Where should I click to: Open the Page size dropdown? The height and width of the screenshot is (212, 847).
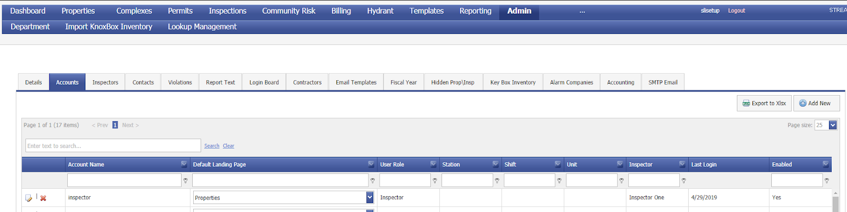point(832,125)
